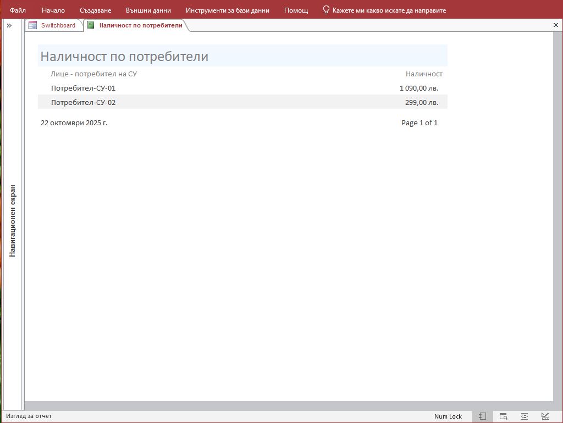Click the Switchboard form icon

(x=32, y=25)
